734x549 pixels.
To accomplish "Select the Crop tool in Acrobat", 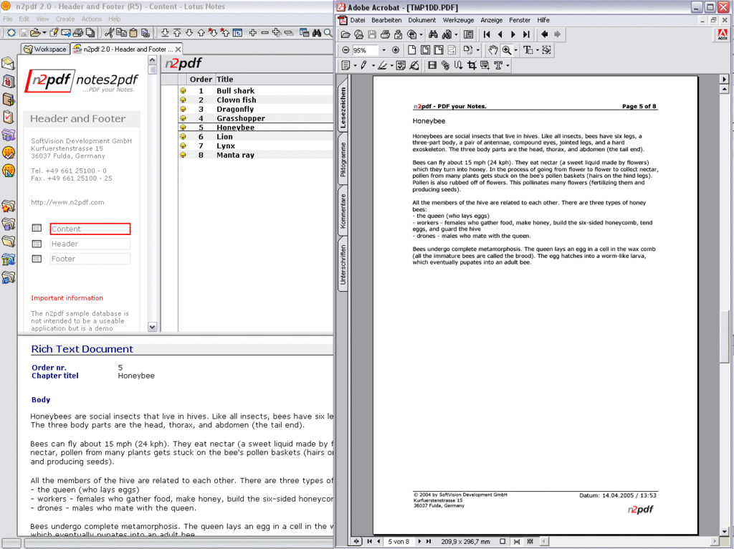I will pyautogui.click(x=472, y=65).
